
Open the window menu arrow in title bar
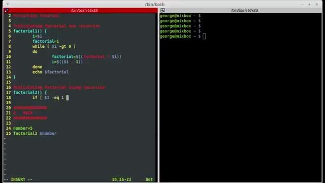point(8,4)
